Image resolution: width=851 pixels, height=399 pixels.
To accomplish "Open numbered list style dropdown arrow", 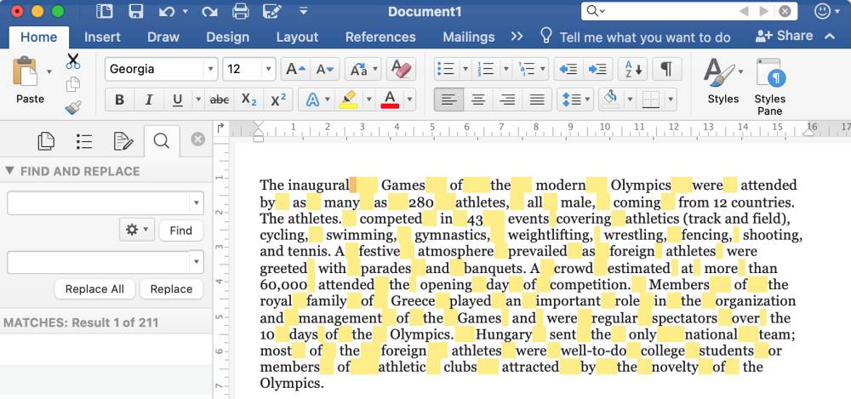I will click(x=505, y=69).
